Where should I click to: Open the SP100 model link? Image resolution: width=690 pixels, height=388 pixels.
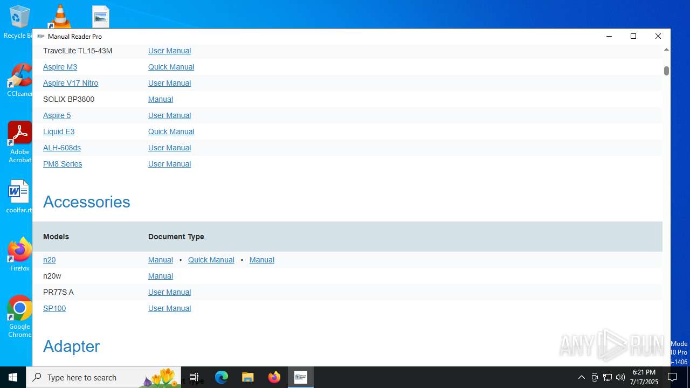tap(54, 308)
